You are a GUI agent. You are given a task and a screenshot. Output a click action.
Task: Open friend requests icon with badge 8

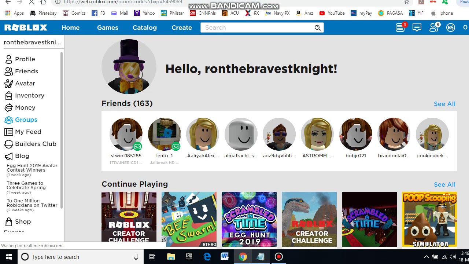(x=434, y=27)
